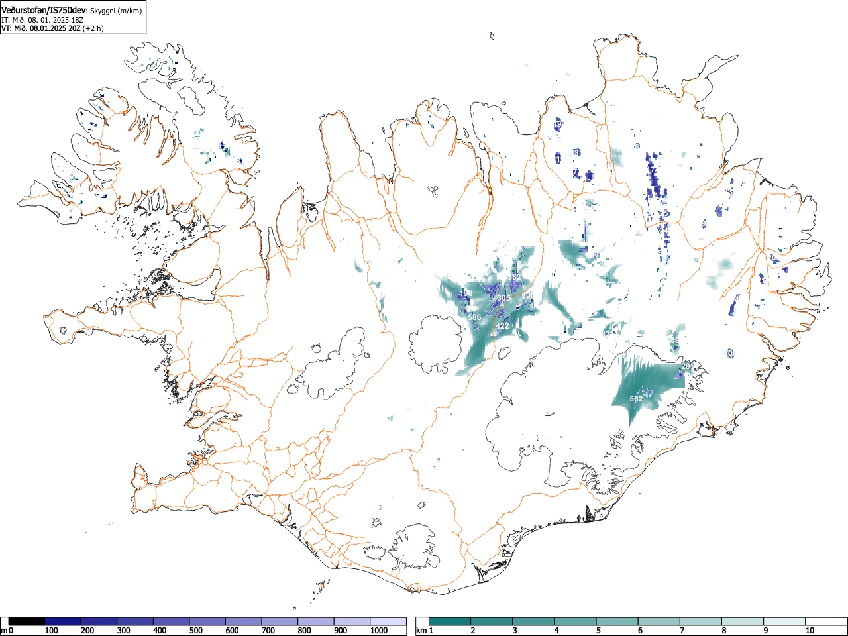The width and height of the screenshot is (848, 636).
Task: Click the 'm' unit label of left legend
Action: 4,631
